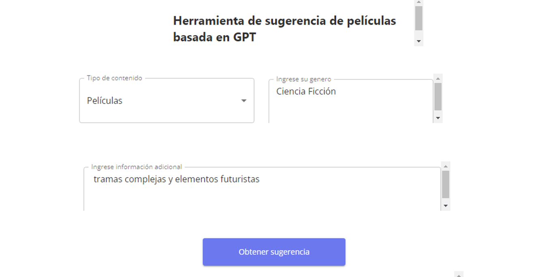Open the Películas content type selector
The height and width of the screenshot is (277, 554).
click(166, 101)
